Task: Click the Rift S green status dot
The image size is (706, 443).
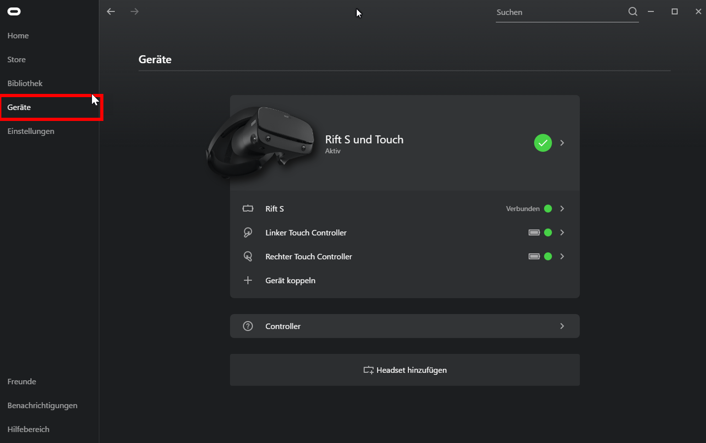Action: point(548,208)
